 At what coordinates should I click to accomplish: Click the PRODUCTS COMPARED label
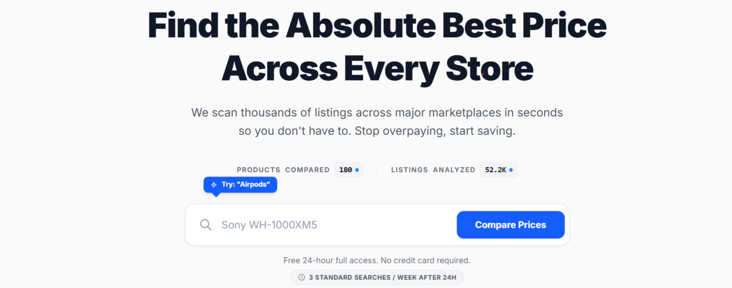coord(283,170)
